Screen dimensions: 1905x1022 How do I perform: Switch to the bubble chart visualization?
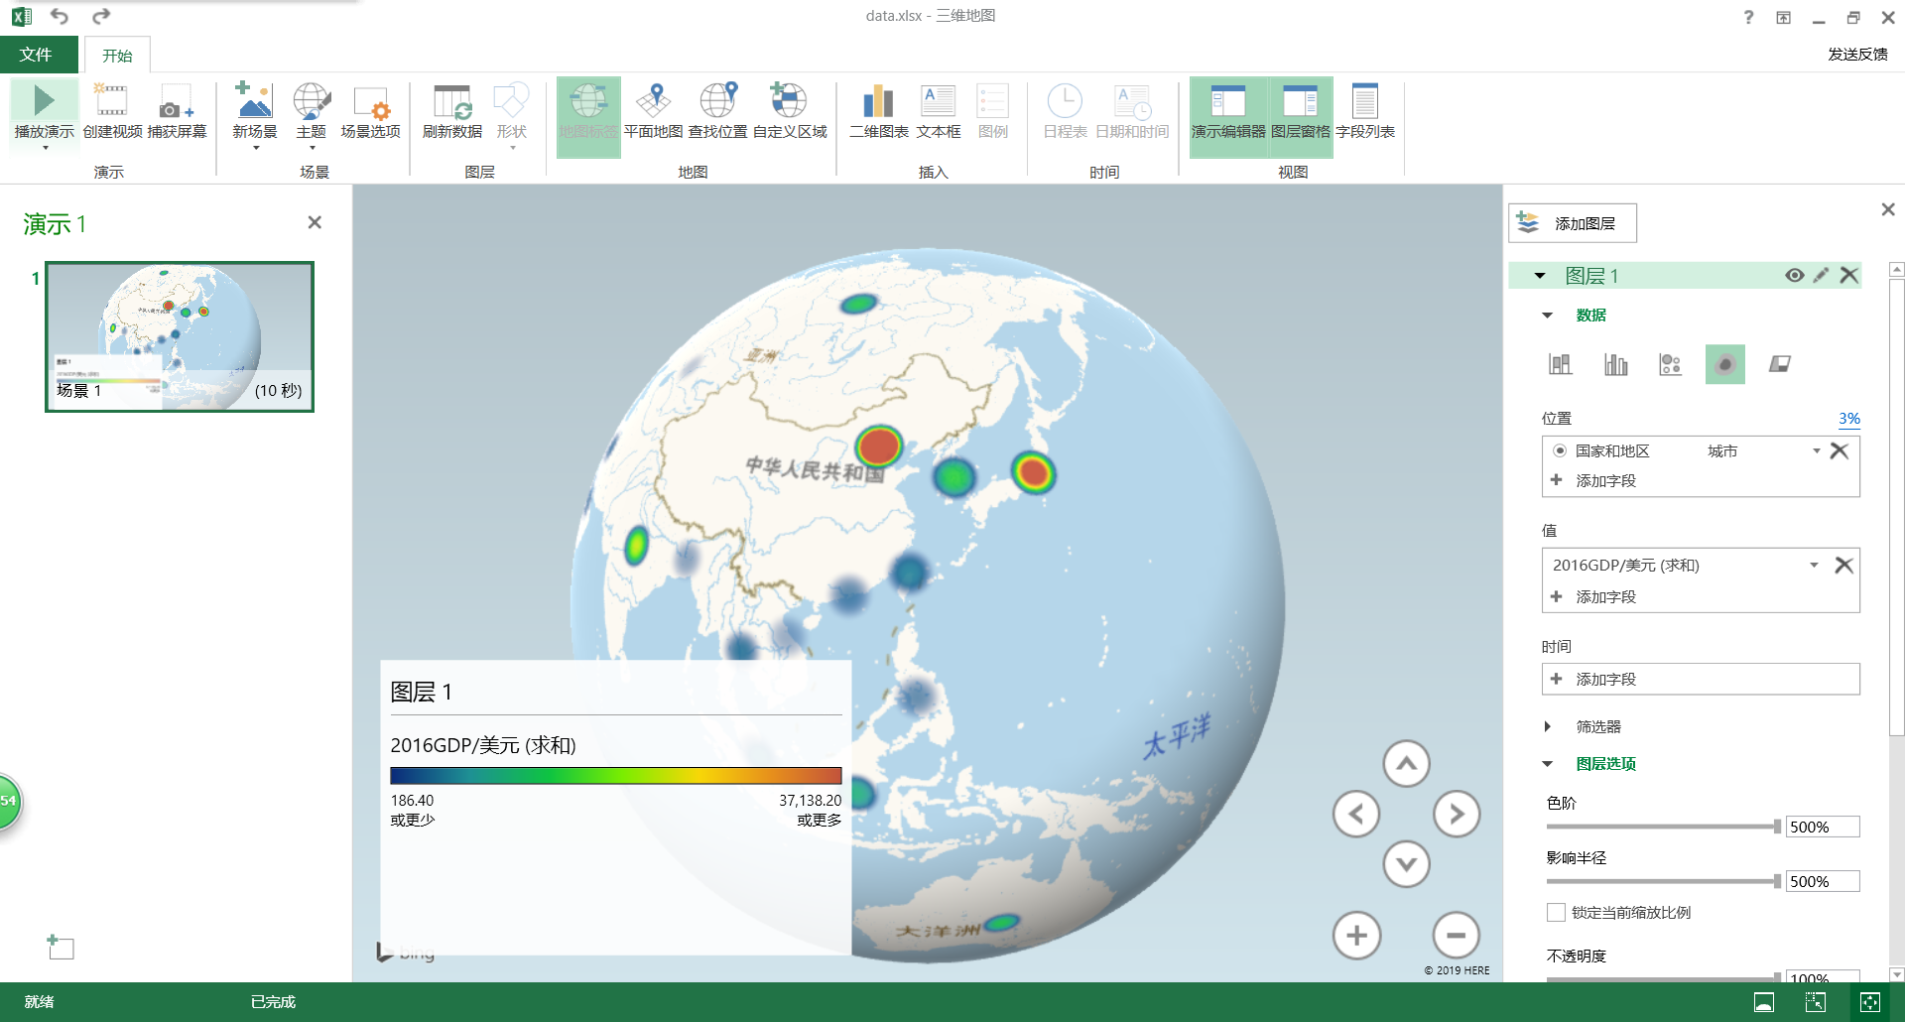click(1671, 364)
